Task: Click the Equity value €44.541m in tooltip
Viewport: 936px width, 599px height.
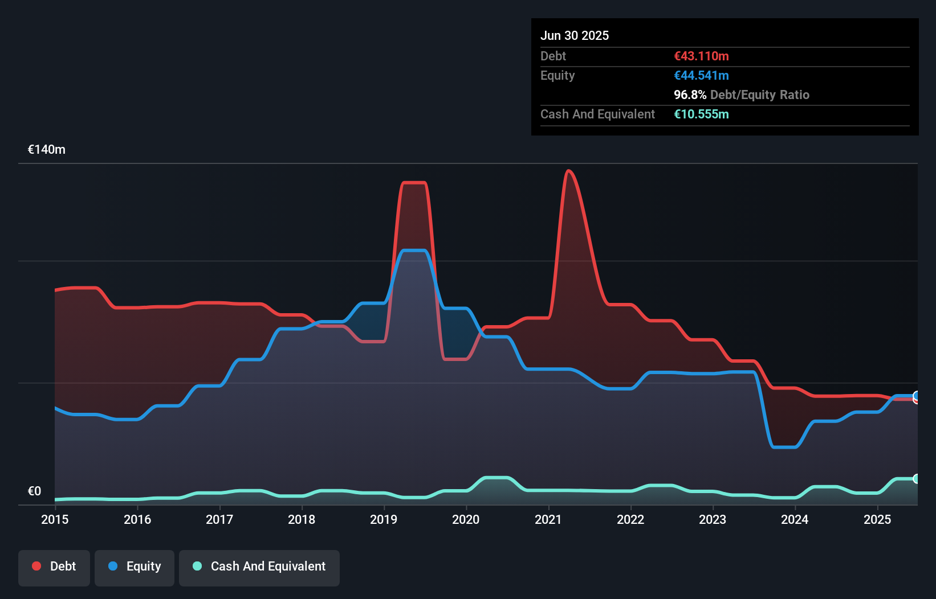Action: click(701, 75)
